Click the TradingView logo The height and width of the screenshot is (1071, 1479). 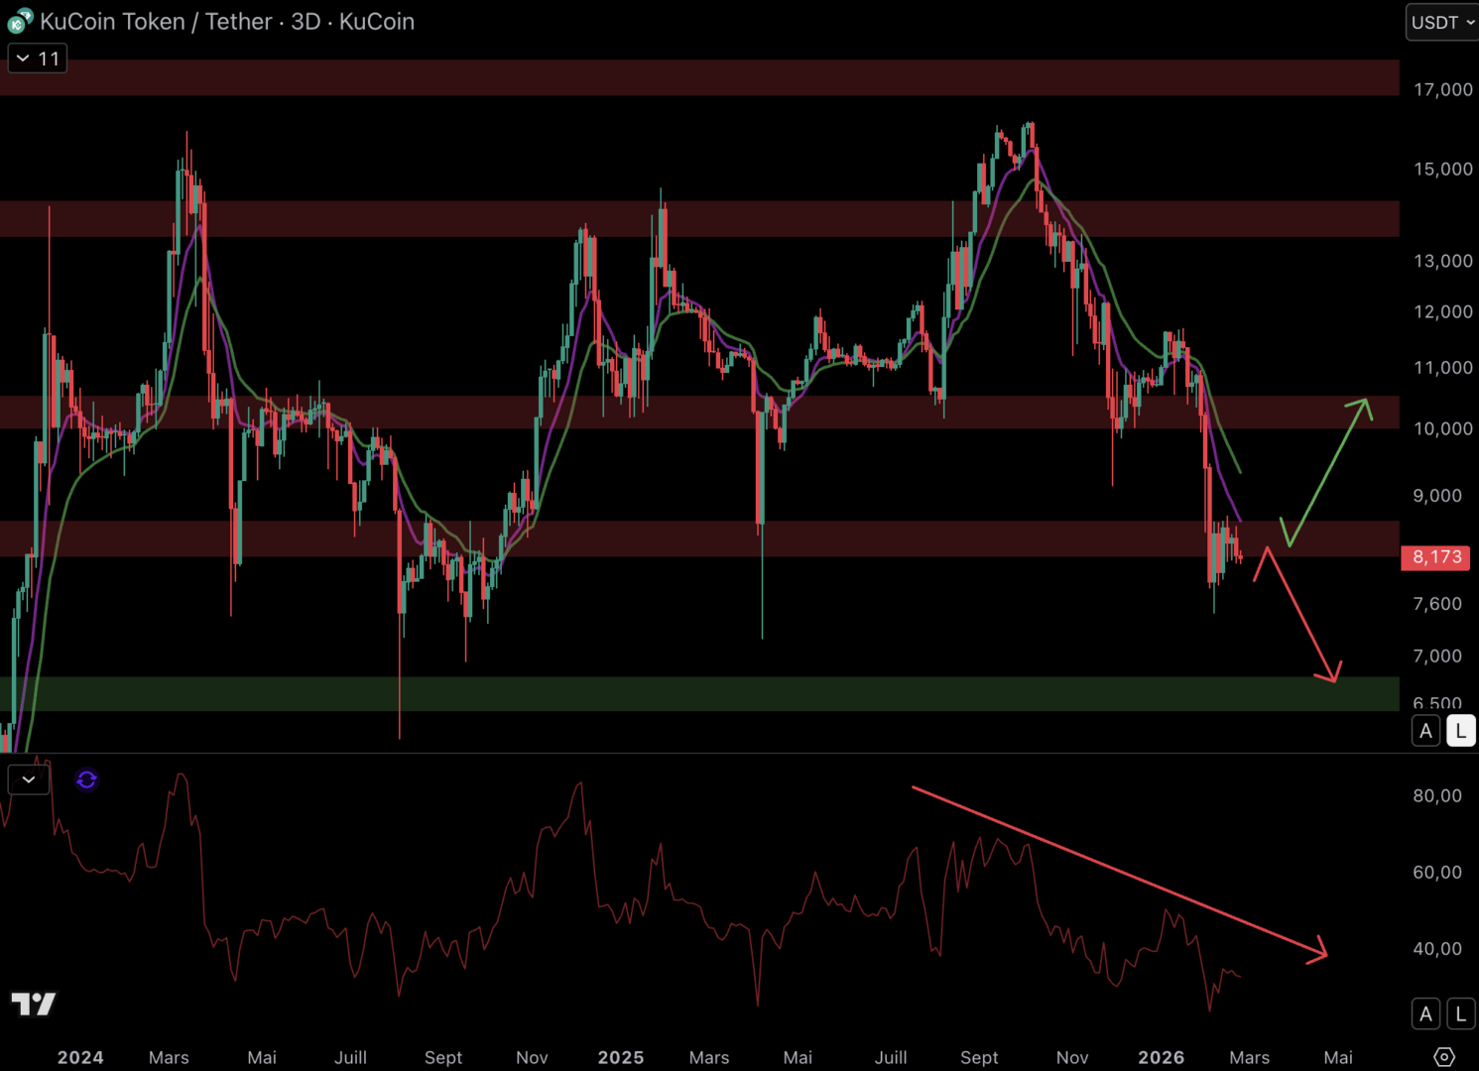click(34, 1005)
